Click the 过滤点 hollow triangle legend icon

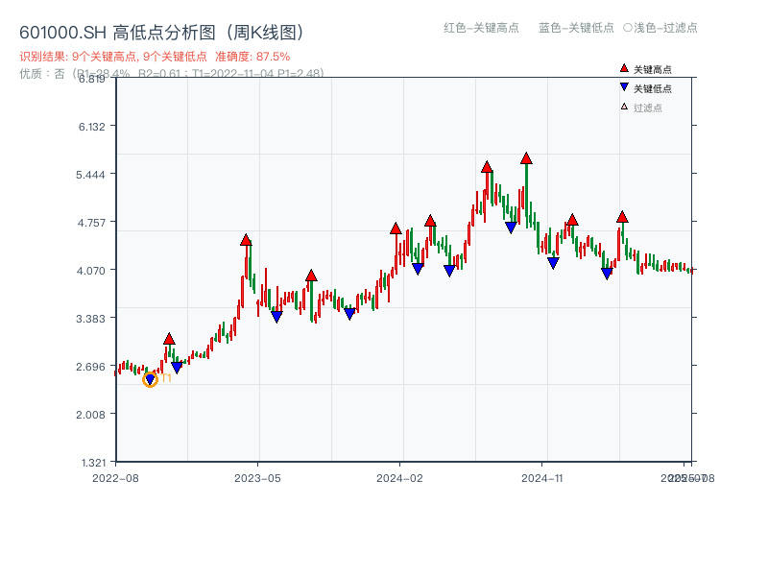[x=625, y=106]
